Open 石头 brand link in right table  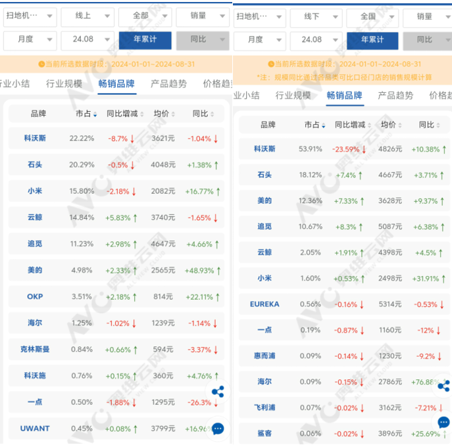pos(264,175)
